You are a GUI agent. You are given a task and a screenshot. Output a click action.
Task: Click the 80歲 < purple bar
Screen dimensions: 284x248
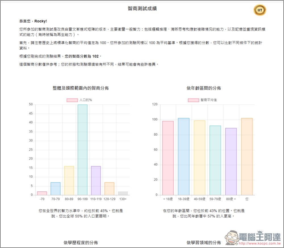(231, 162)
